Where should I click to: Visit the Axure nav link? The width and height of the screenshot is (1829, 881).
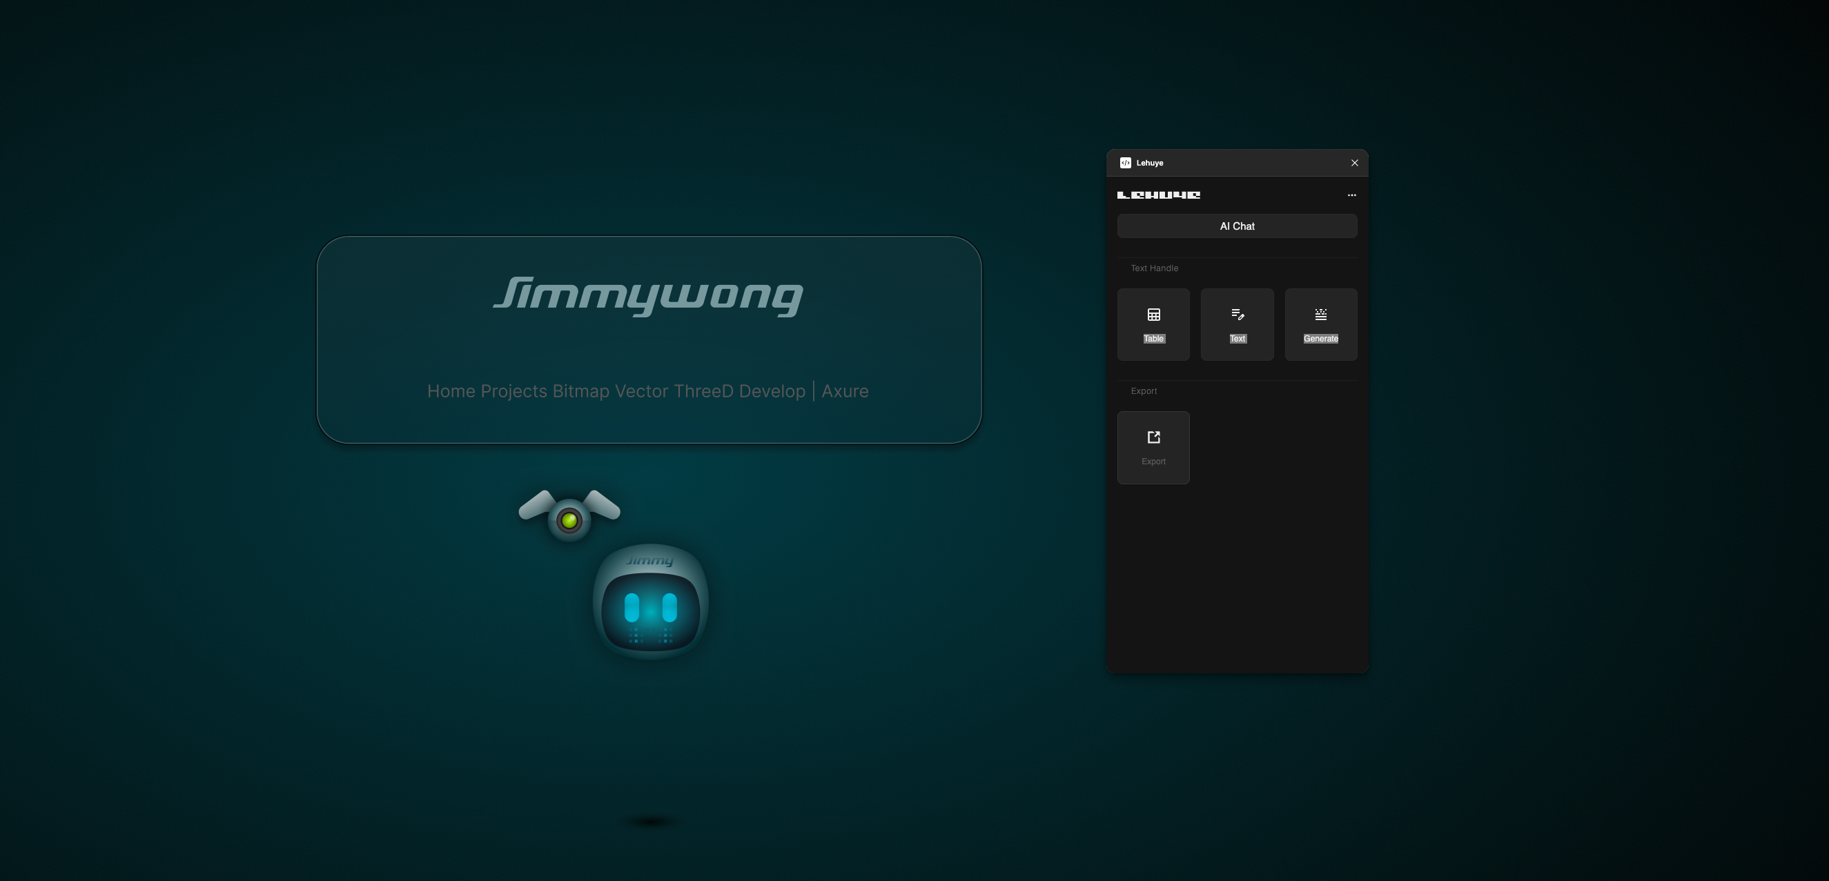coord(844,391)
